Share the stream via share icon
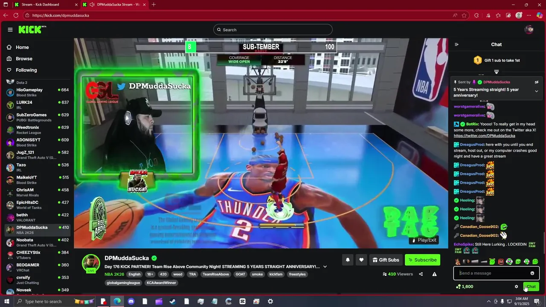The height and width of the screenshot is (307, 546). tap(421, 274)
